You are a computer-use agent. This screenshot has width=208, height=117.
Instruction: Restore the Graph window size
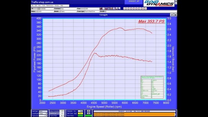[x=172, y=15]
